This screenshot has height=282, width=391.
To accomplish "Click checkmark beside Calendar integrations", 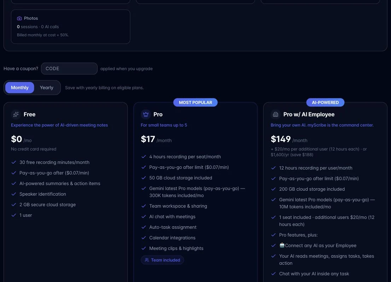I will 144,238.
